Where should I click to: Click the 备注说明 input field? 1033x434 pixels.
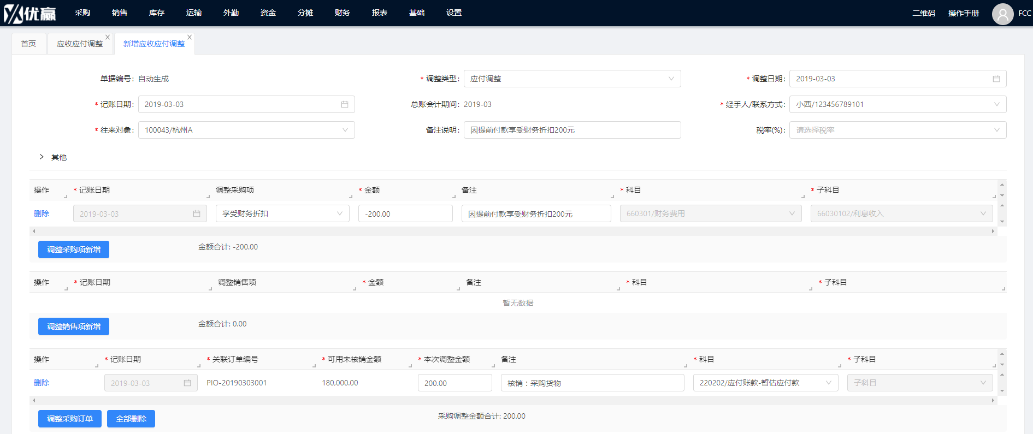point(572,130)
